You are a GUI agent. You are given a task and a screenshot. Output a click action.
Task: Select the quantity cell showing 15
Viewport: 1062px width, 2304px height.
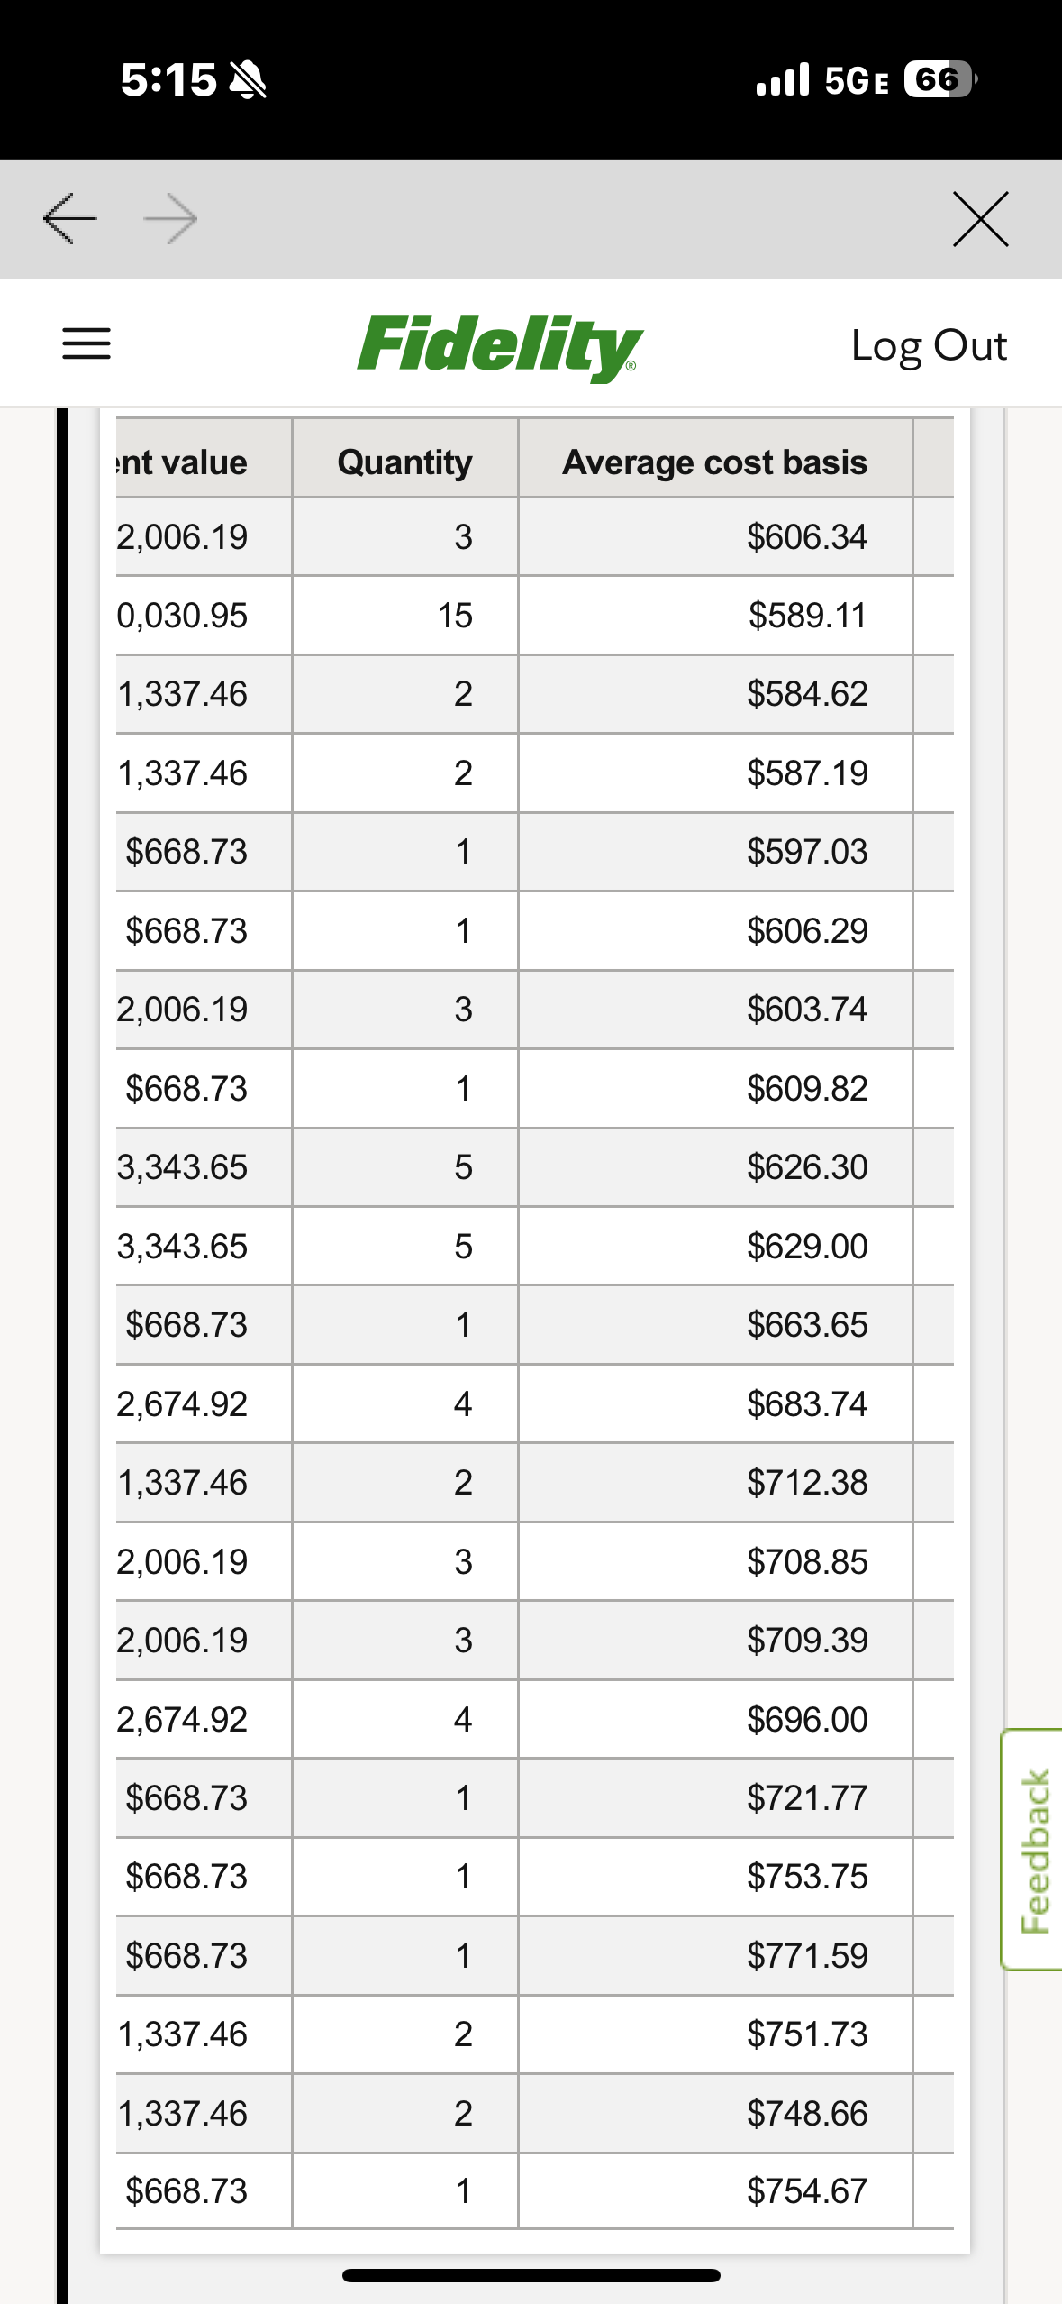(455, 616)
